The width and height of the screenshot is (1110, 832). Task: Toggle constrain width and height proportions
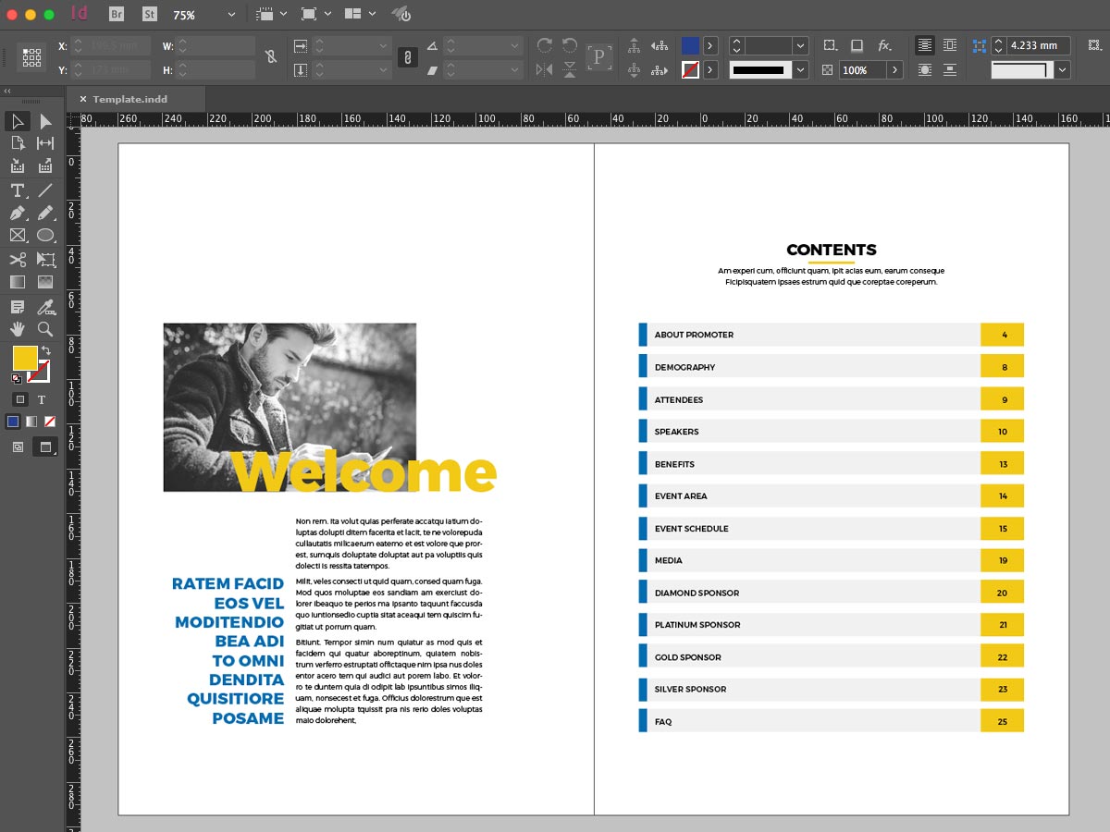pos(270,57)
